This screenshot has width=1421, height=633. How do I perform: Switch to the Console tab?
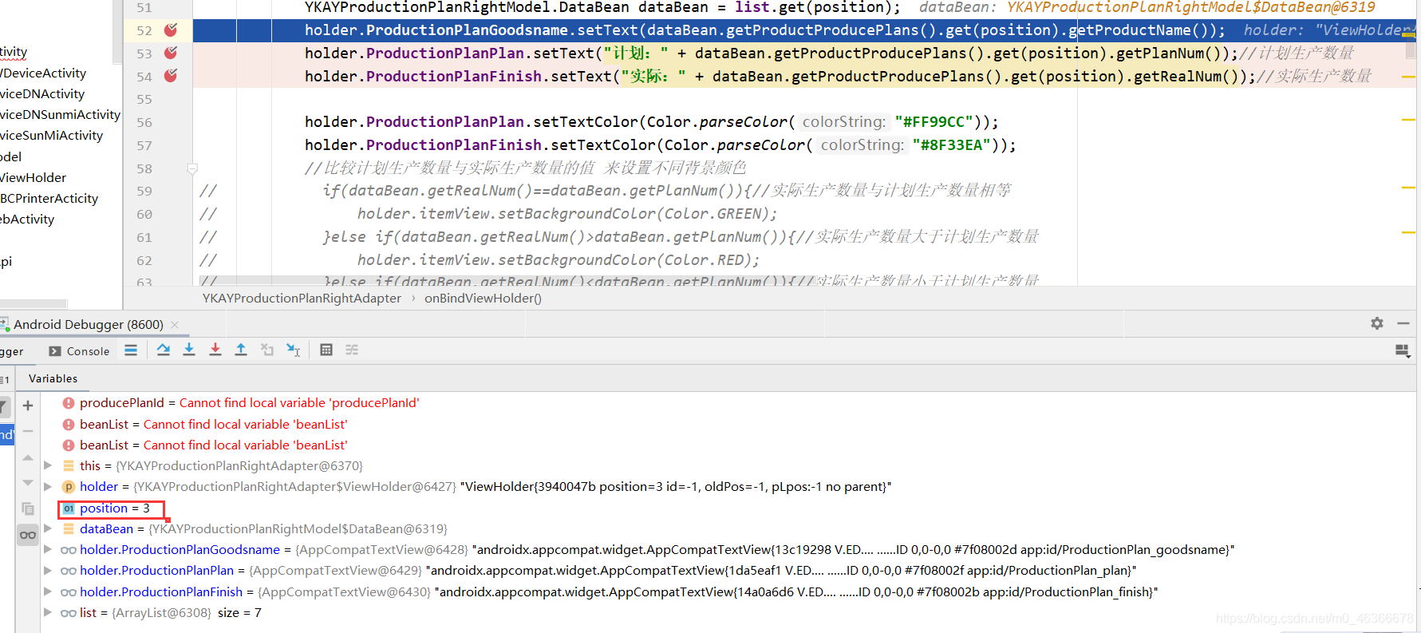(79, 351)
